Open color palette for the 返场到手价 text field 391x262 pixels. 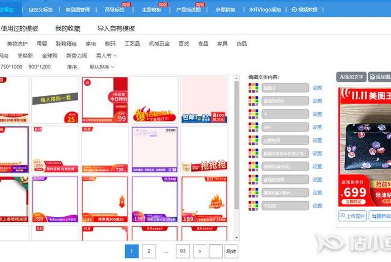[x=254, y=101]
